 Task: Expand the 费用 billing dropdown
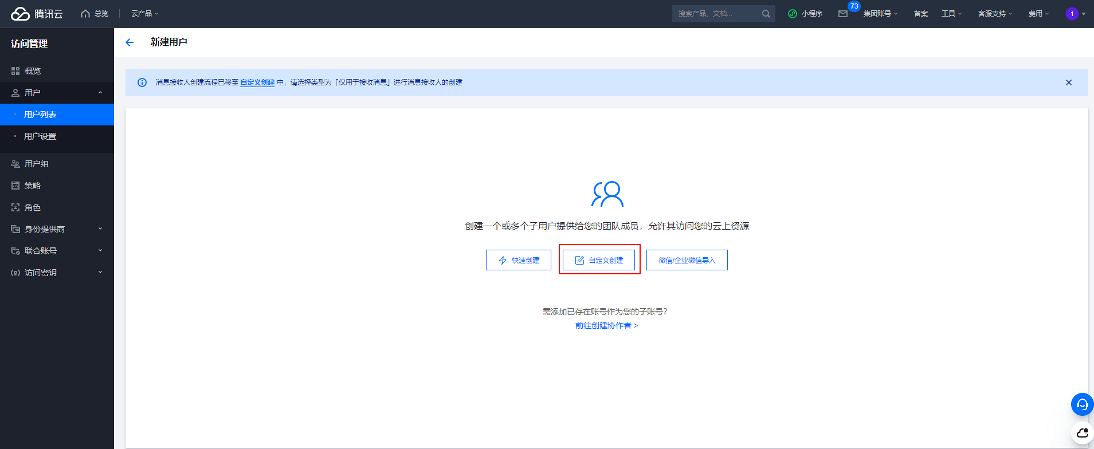(1038, 14)
